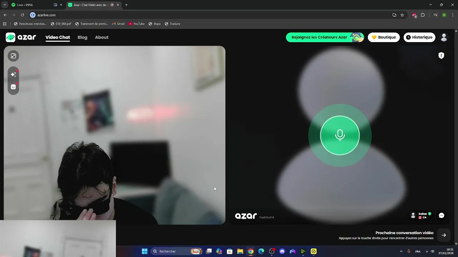
Task: Open the Azar account profile icon
Action: pos(444,37)
